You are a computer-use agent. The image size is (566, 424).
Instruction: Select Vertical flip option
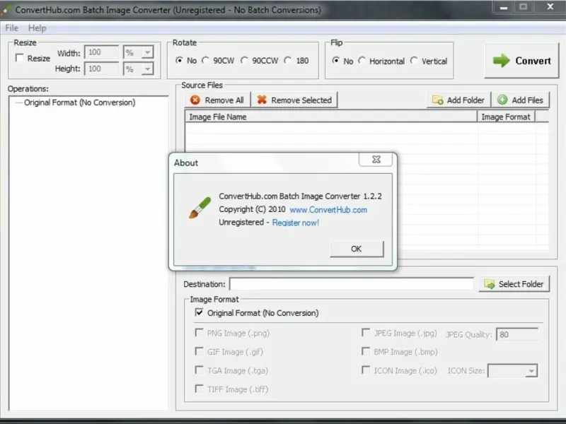click(414, 61)
